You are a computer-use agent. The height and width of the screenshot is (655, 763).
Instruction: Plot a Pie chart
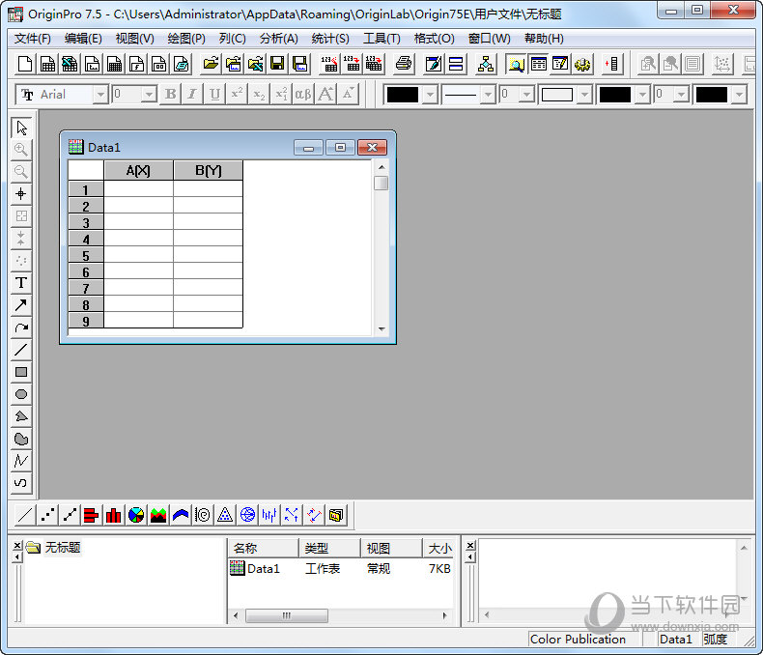pyautogui.click(x=136, y=515)
